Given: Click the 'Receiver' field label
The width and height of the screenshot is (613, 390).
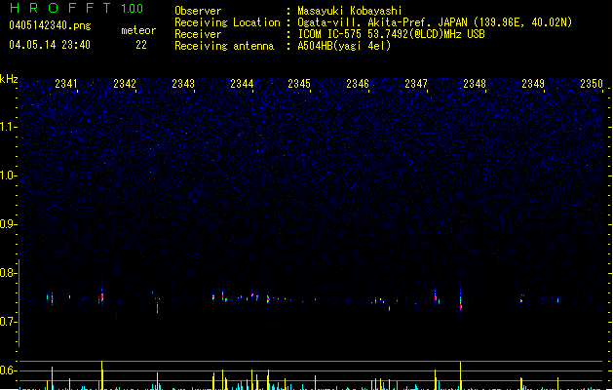Looking at the screenshot, I should click(x=198, y=34).
